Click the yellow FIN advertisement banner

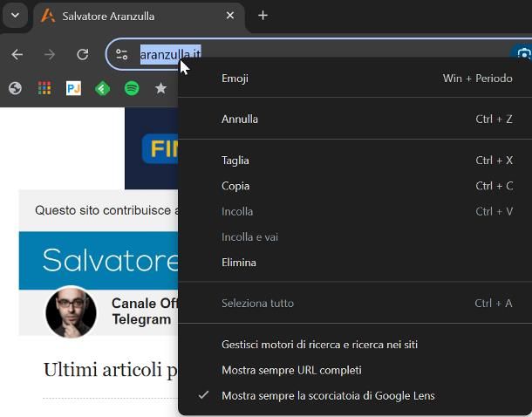click(x=152, y=148)
